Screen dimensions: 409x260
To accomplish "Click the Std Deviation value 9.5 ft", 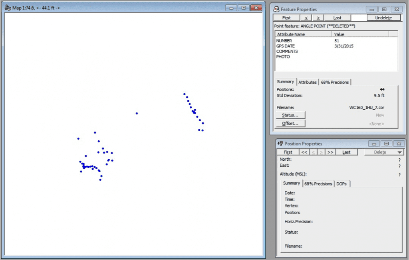I will point(379,95).
